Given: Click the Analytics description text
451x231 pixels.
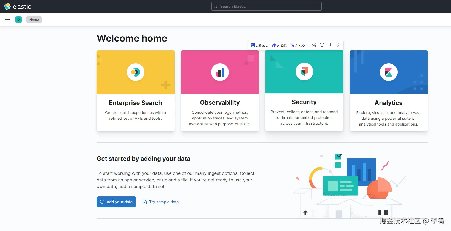Looking at the screenshot, I should [389, 118].
